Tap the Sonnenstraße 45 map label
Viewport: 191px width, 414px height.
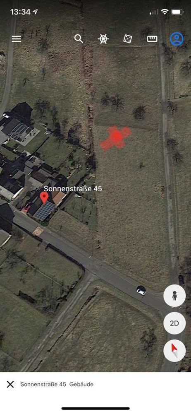(72, 188)
